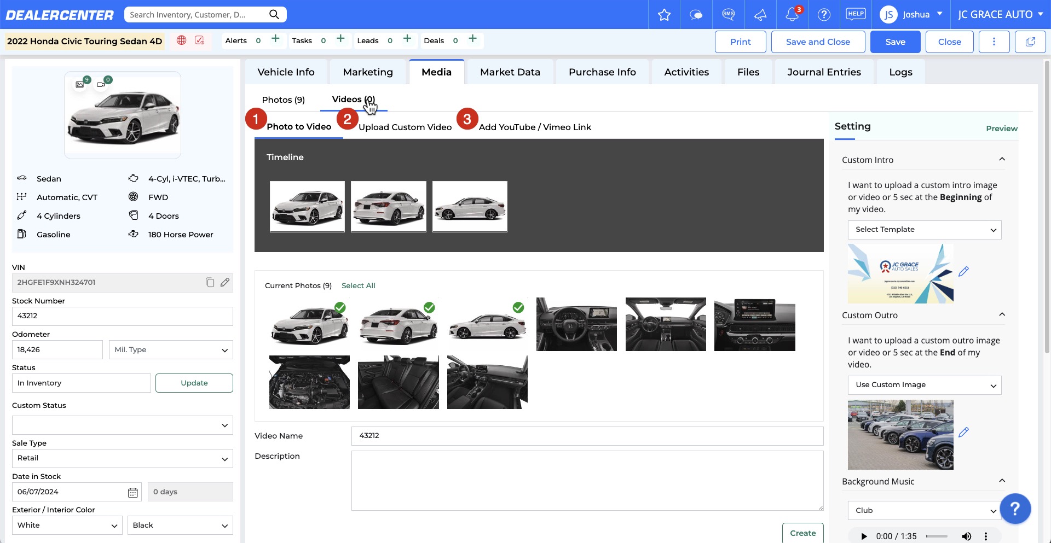1051x543 pixels.
Task: Select Add YouTube / Vimeo Link tab
Action: pyautogui.click(x=535, y=127)
